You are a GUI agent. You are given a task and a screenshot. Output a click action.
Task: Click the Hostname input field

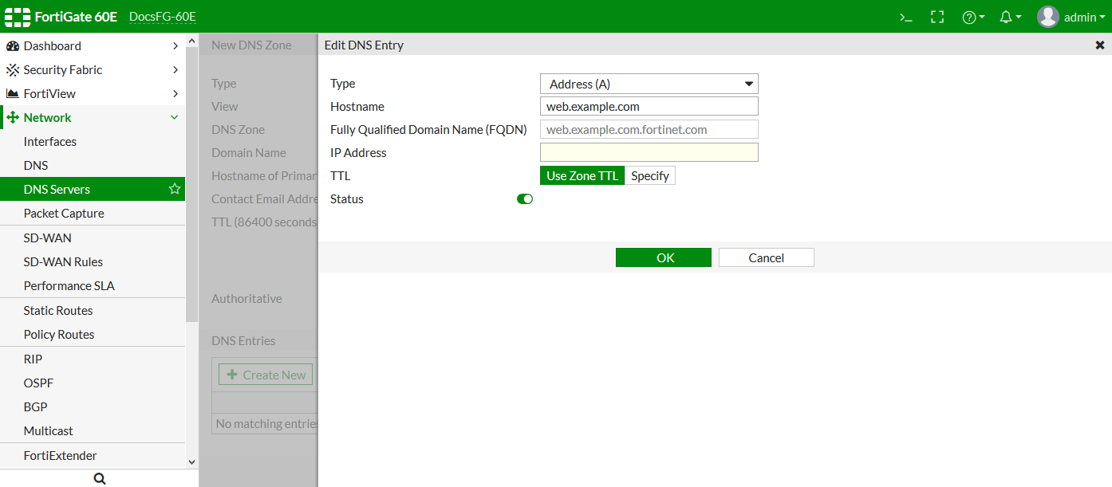click(649, 107)
